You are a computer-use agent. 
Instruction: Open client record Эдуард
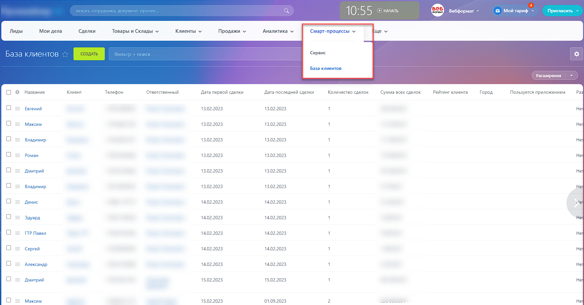click(32, 218)
